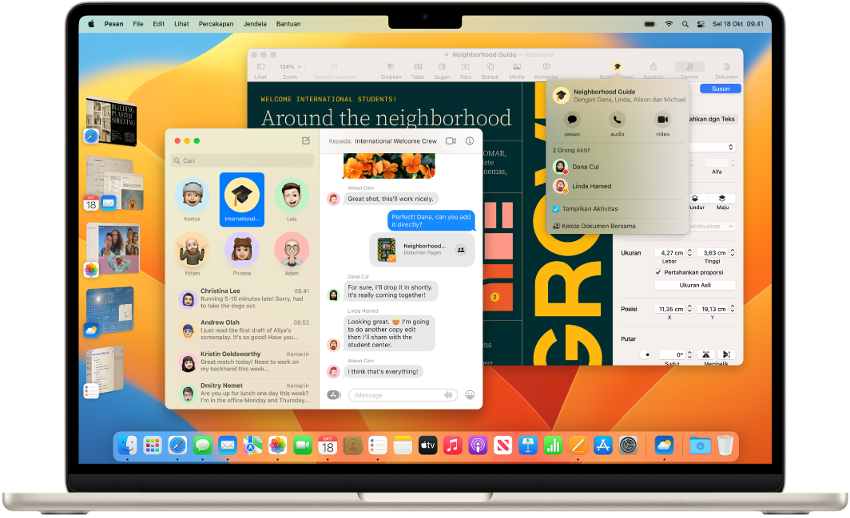
Task: Open Pesan menu in menu bar
Action: (113, 24)
